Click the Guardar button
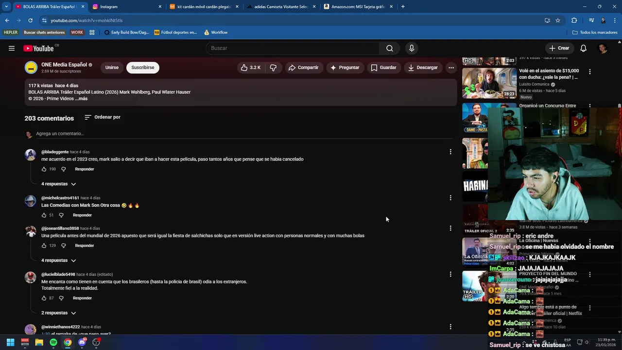The height and width of the screenshot is (350, 622). click(383, 68)
